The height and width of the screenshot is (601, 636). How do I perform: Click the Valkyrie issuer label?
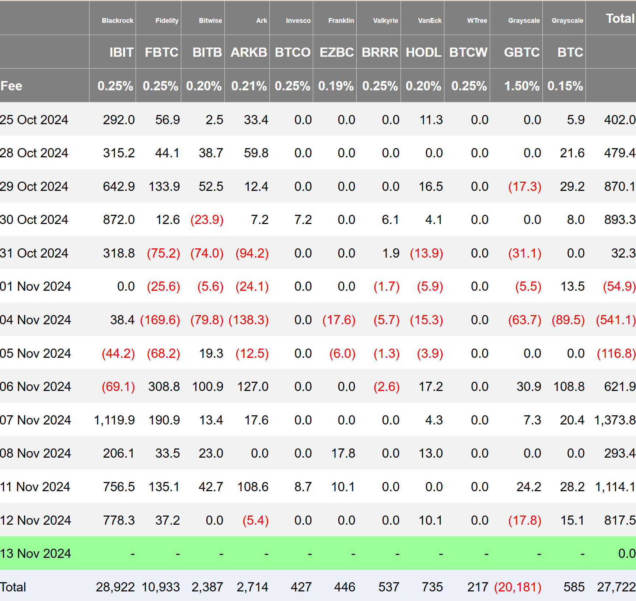tap(385, 21)
